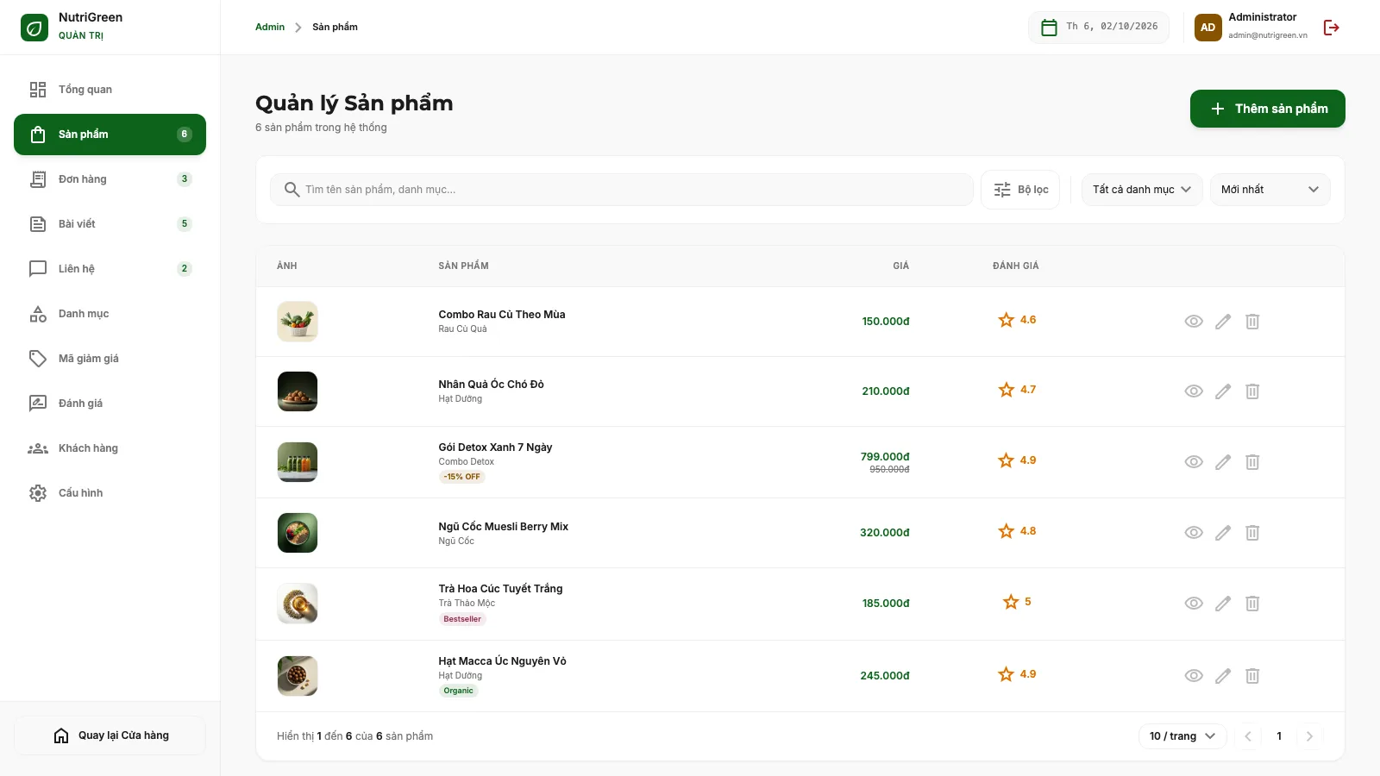Open the Mới nhất sort dropdown
Viewport: 1380px width, 776px height.
[1270, 190]
